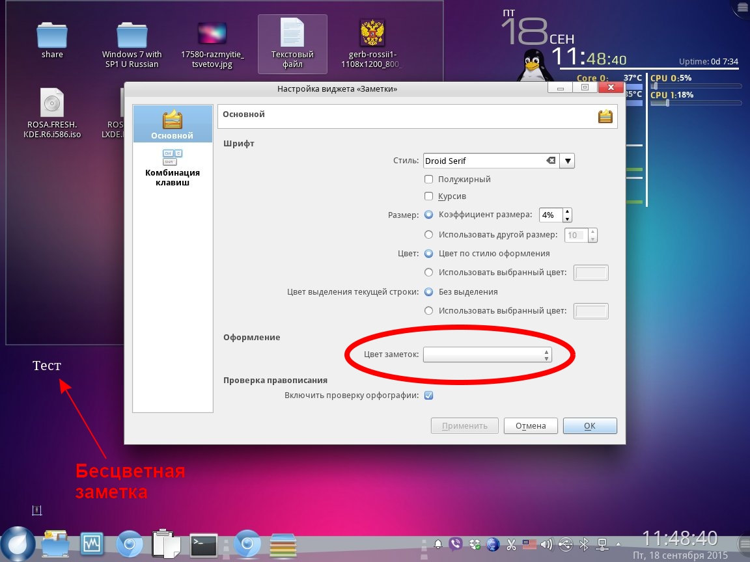Screen dimensions: 750x562
Task: Click the notes icon in the Основной header
Action: (x=605, y=116)
